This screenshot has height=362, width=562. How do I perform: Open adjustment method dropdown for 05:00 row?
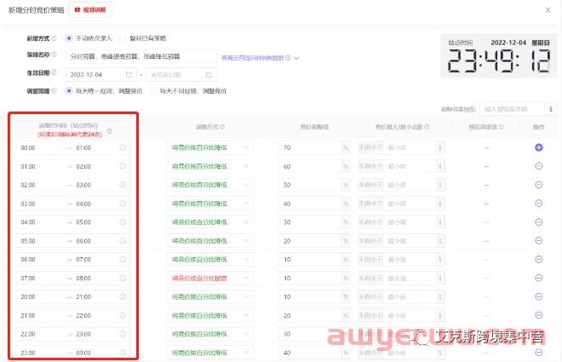tap(210, 241)
